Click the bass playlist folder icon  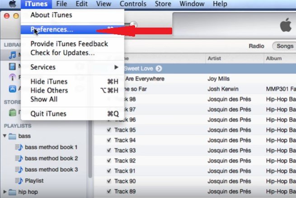point(13,136)
